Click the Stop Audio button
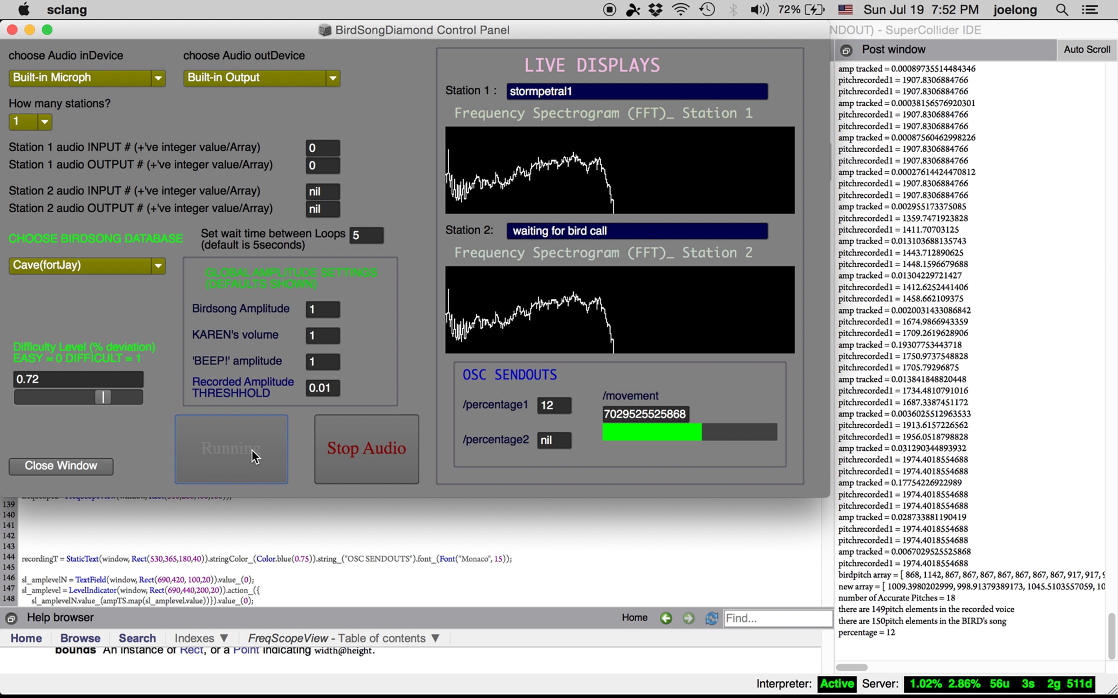The image size is (1118, 698). [367, 449]
